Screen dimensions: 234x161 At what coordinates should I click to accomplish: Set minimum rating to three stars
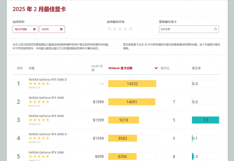120,29
